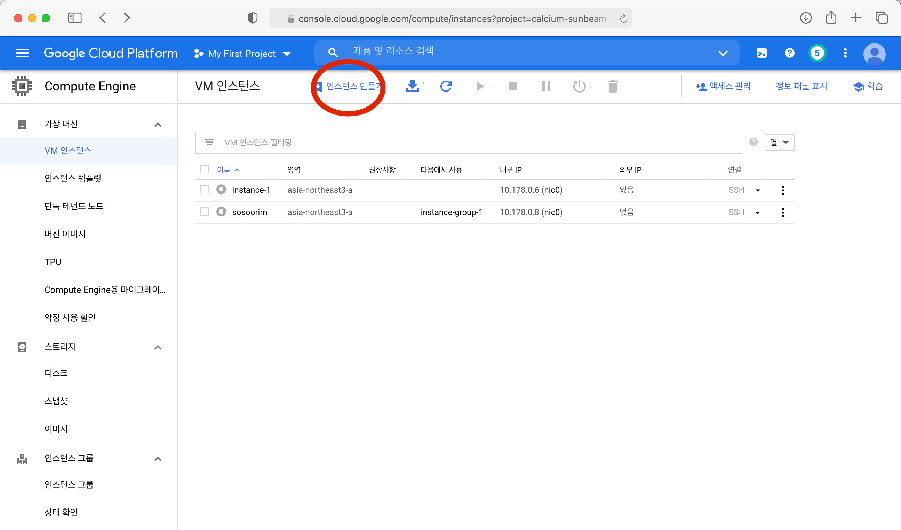The image size is (901, 530).
Task: Collapse the 가상 머신 sidebar section
Action: [158, 125]
